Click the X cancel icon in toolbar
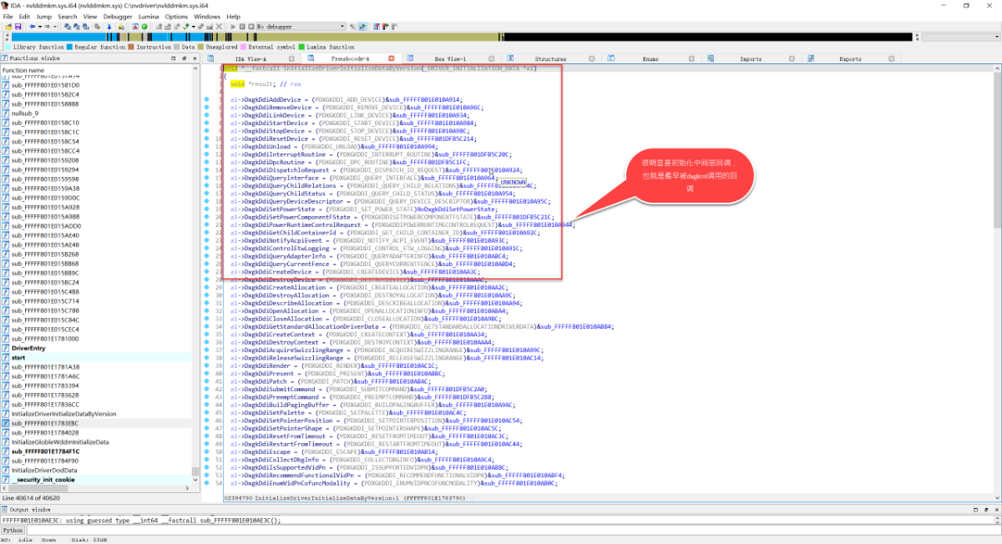Viewport: 1002px width, 544px height. (x=219, y=26)
